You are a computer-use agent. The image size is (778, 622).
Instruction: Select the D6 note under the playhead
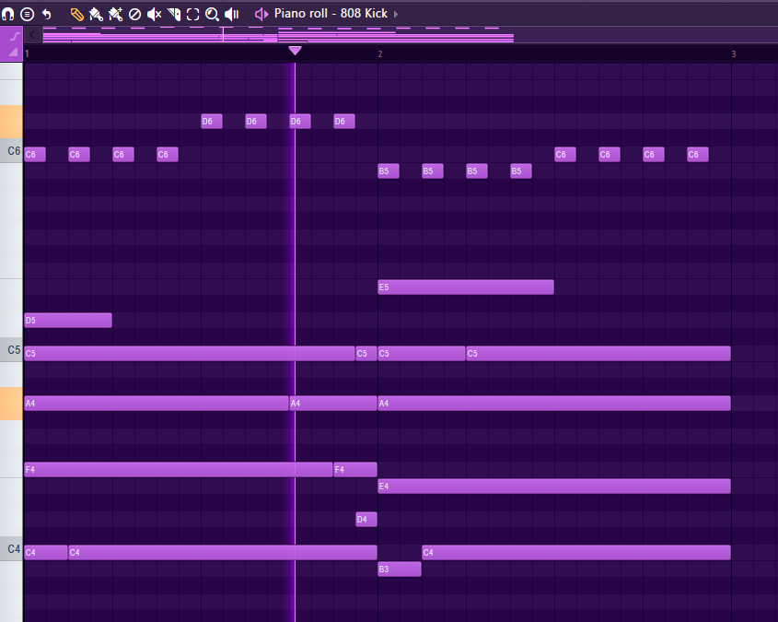click(x=300, y=121)
